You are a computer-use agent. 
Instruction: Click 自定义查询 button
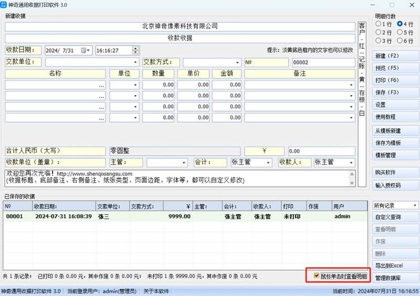395,217
